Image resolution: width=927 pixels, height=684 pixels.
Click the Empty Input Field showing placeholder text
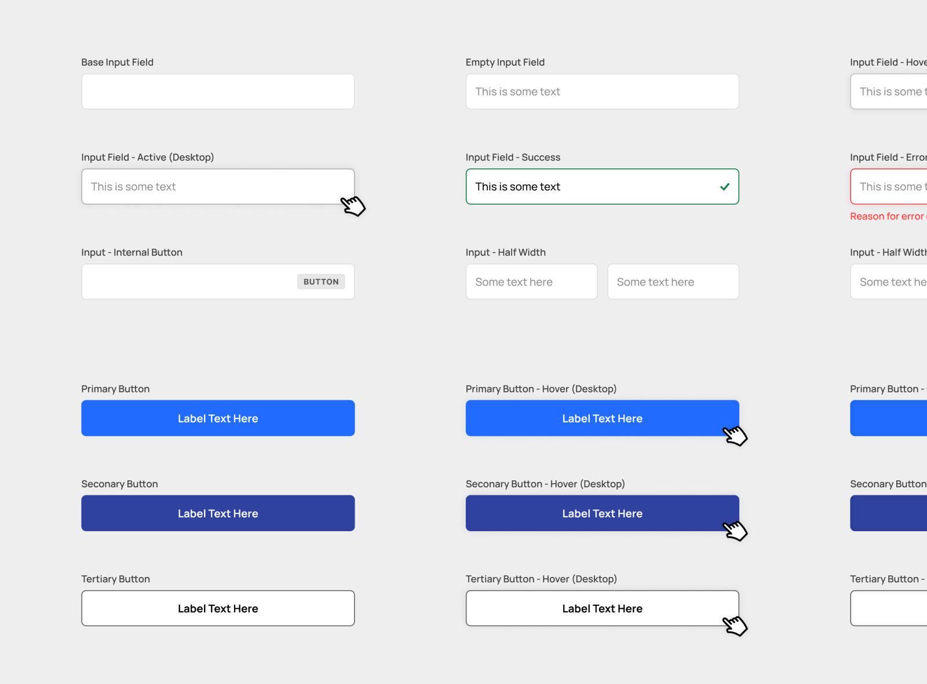(603, 91)
